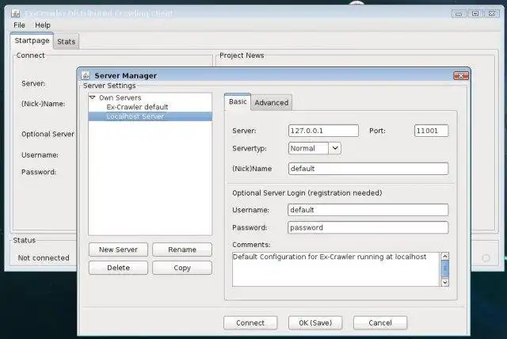Open the Help menu

tap(43, 25)
